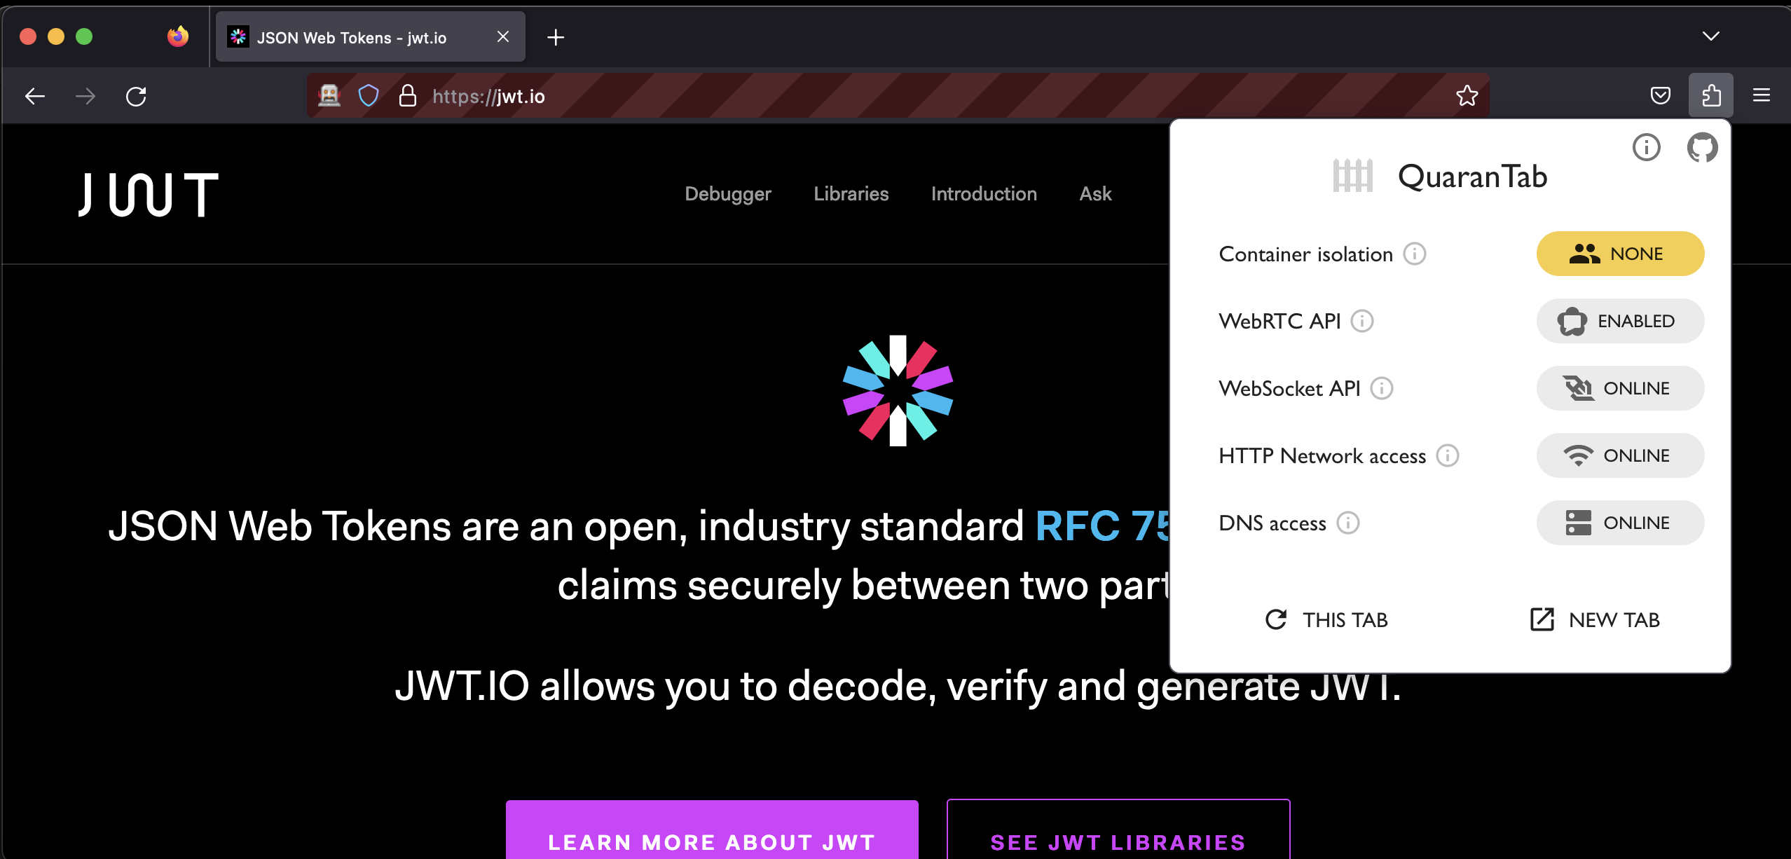Viewport: 1791px width, 859px height.
Task: Toggle WebRTC API ENABLED switch
Action: pyautogui.click(x=1619, y=321)
